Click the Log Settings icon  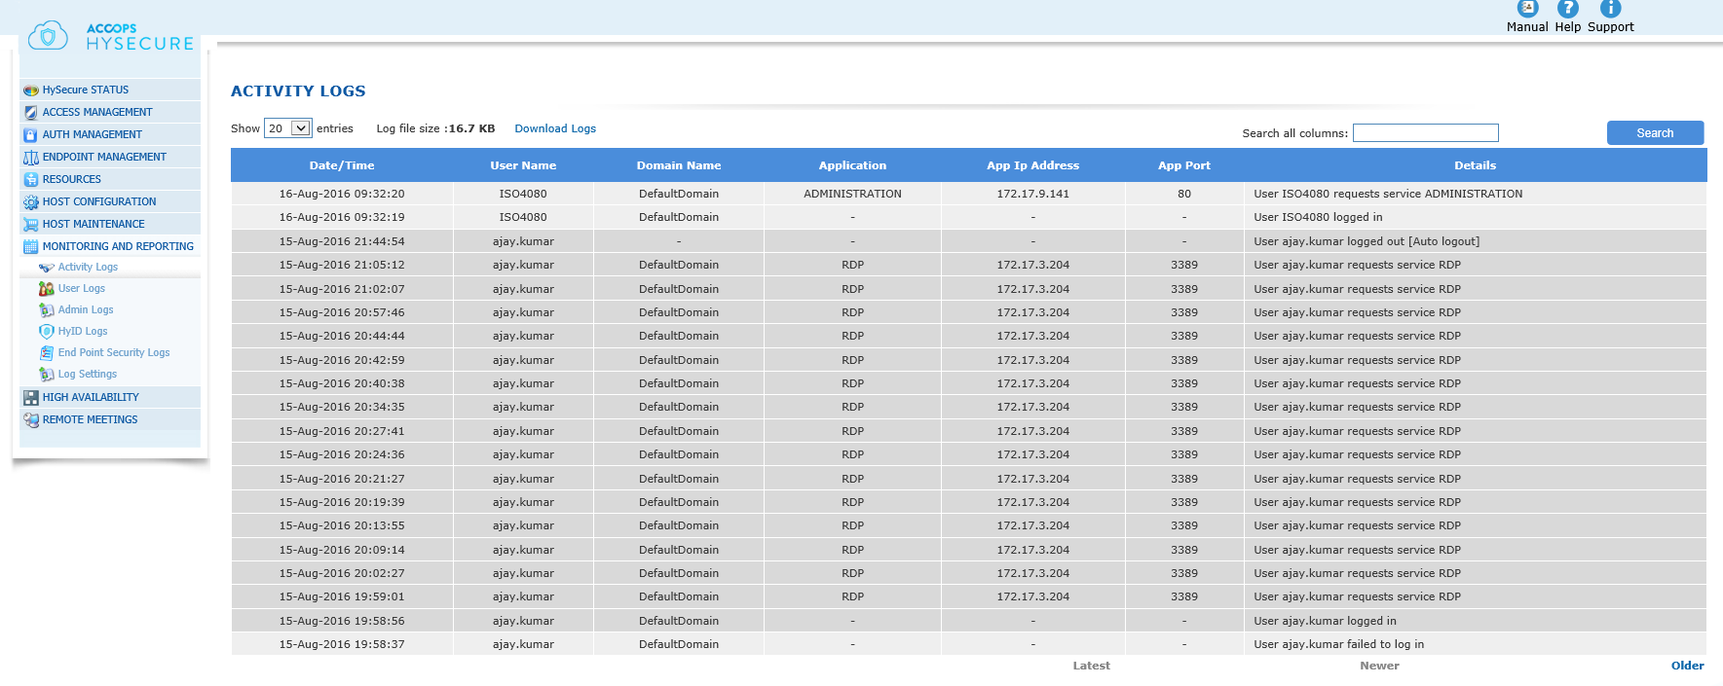pos(47,375)
